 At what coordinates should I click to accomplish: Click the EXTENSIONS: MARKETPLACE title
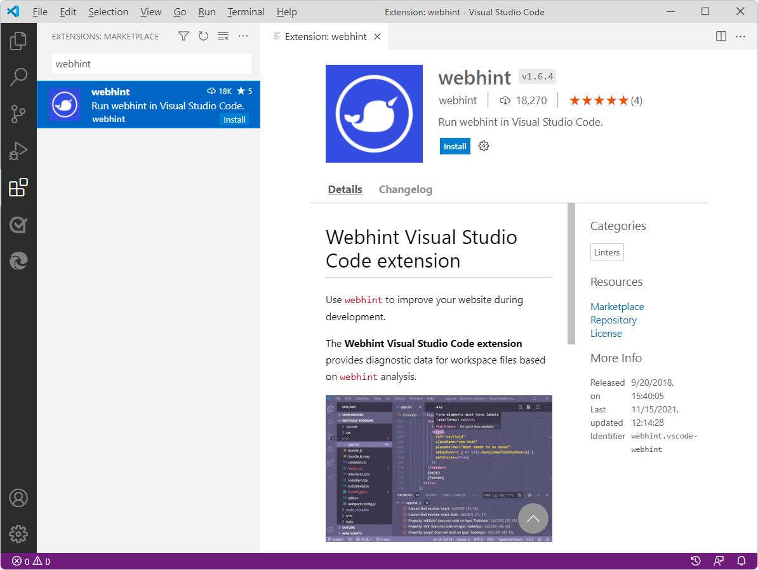click(105, 36)
